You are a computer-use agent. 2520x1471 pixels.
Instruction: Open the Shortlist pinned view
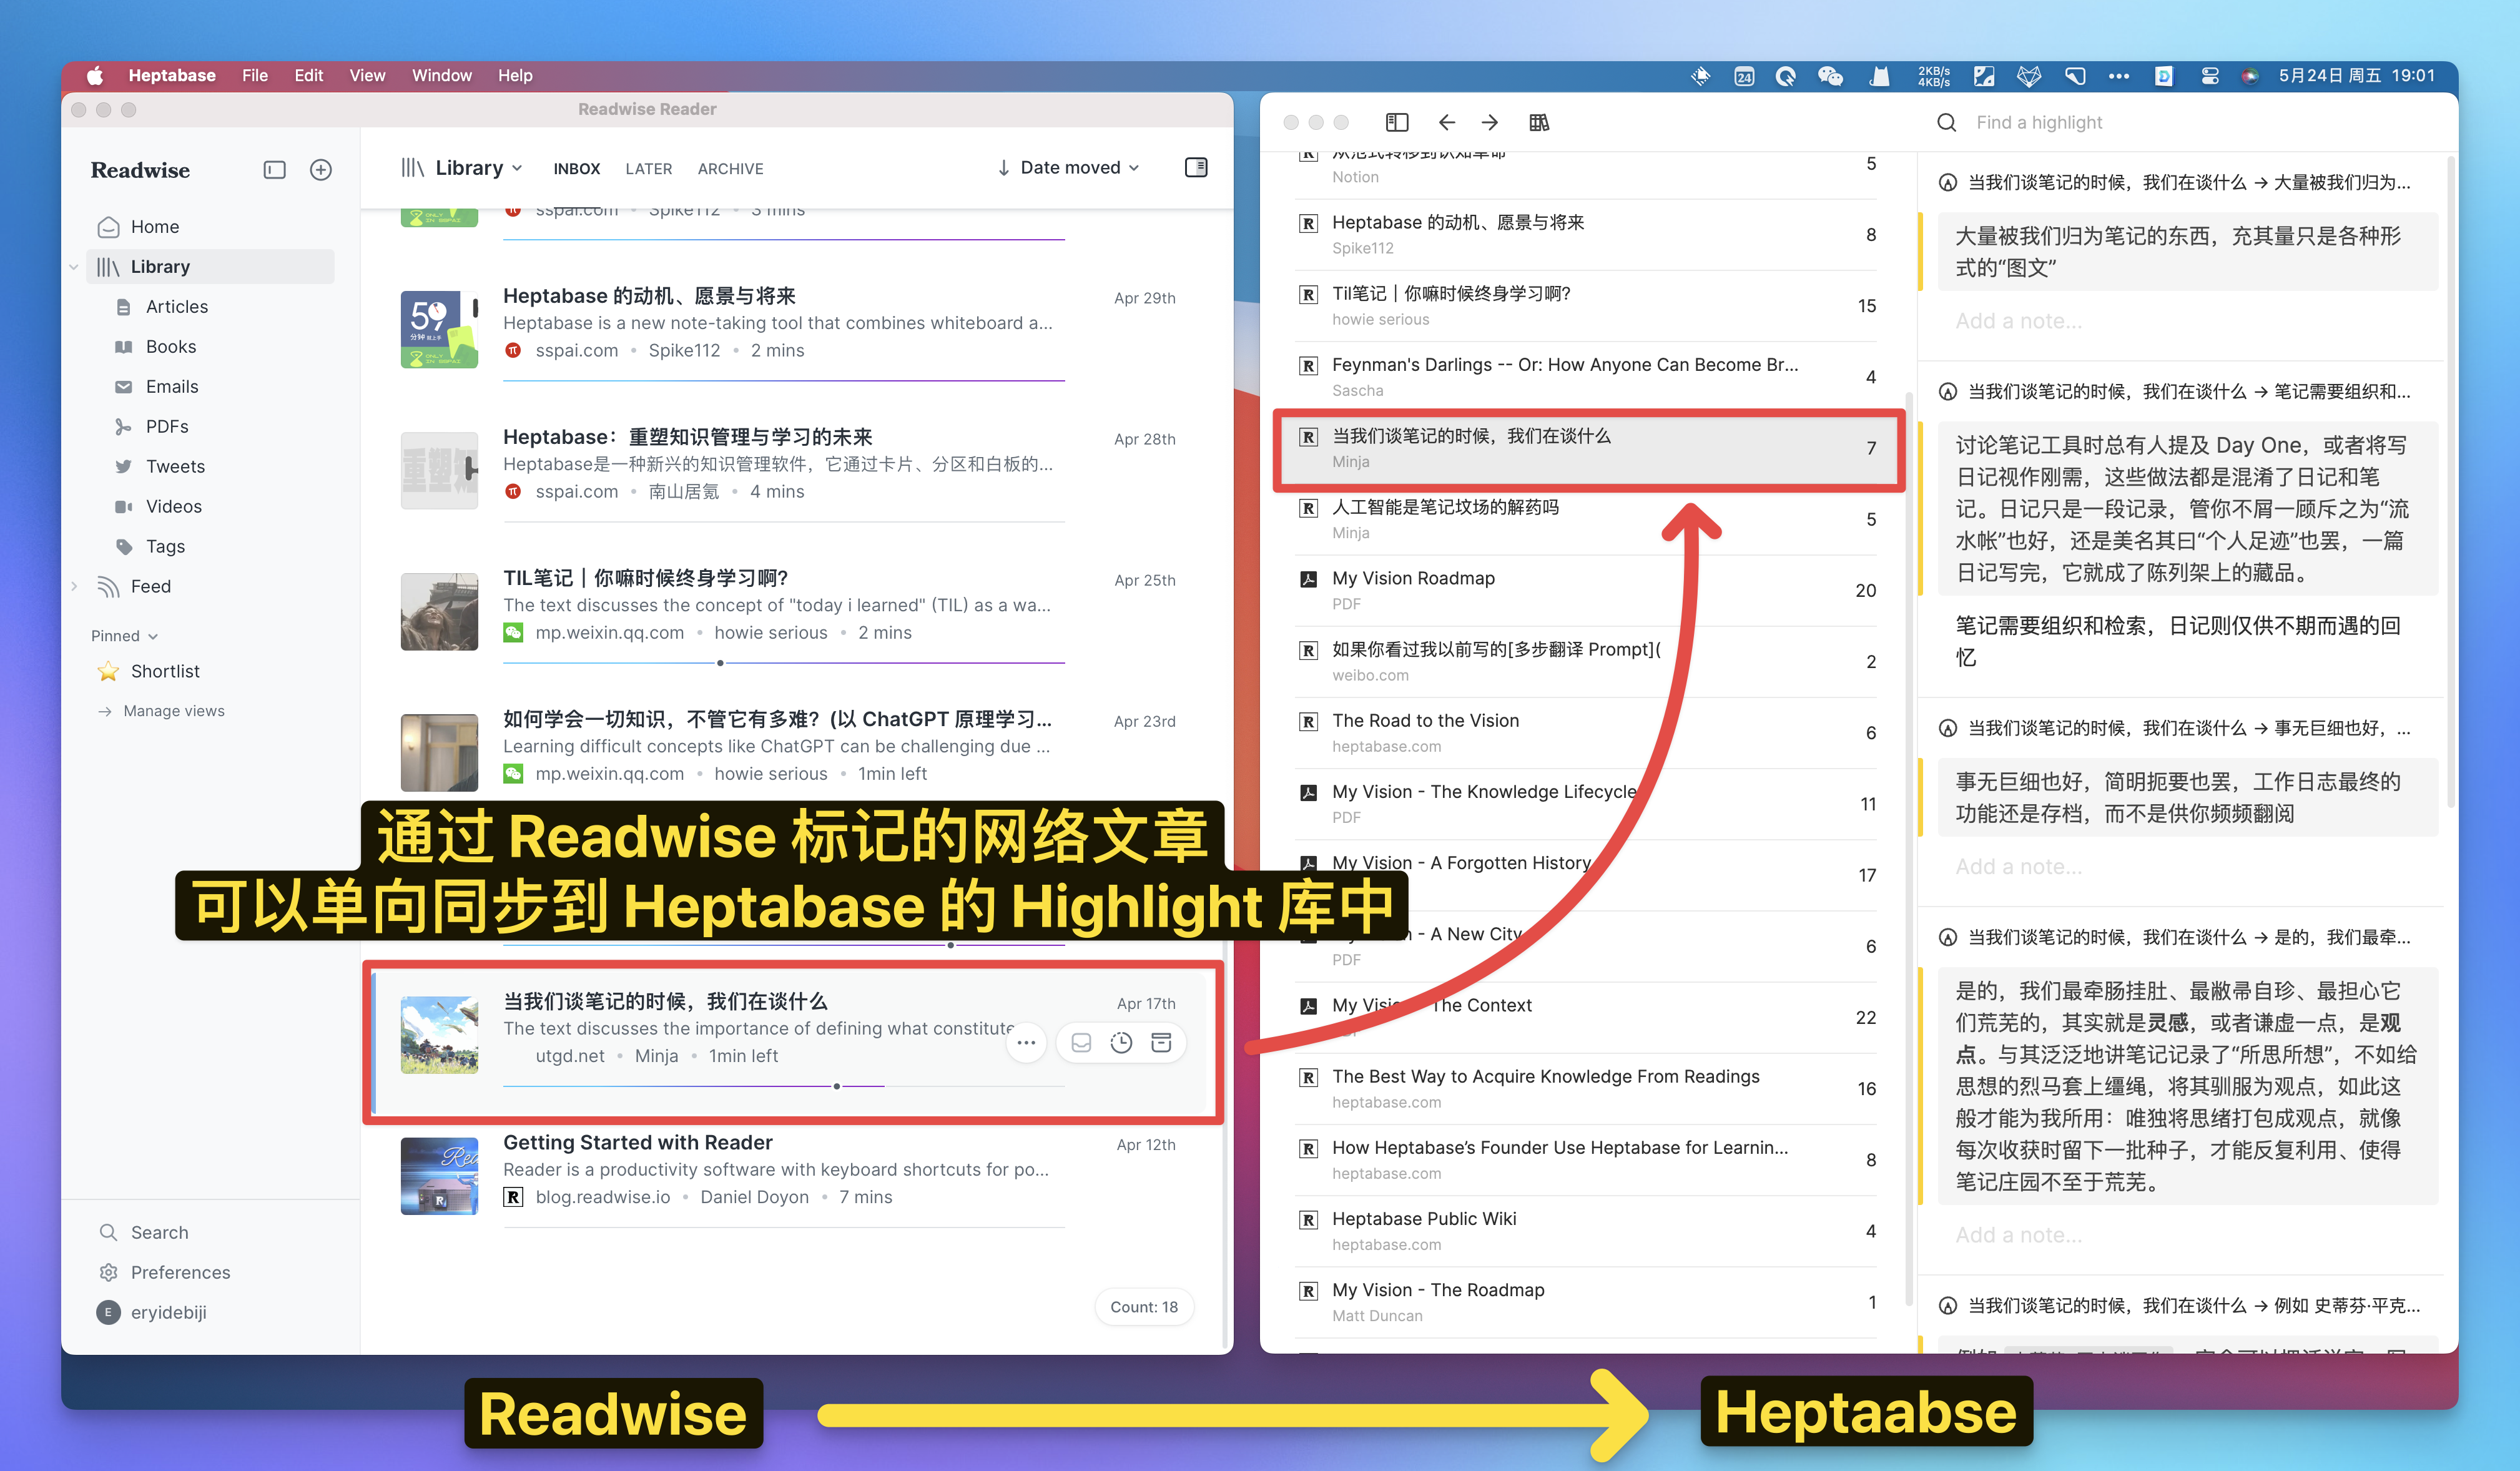165,672
